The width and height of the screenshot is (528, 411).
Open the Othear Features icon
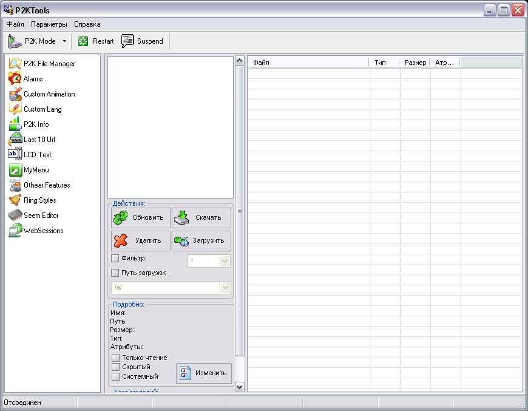[15, 185]
